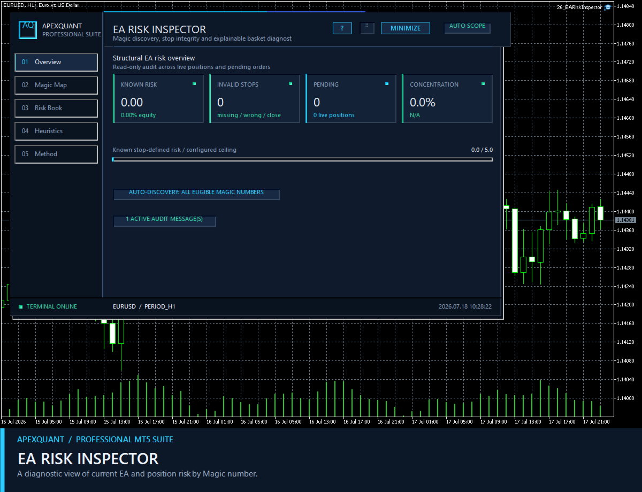Click the Concentration 0.0% value
Viewport: 642px width, 492px height.
[423, 102]
